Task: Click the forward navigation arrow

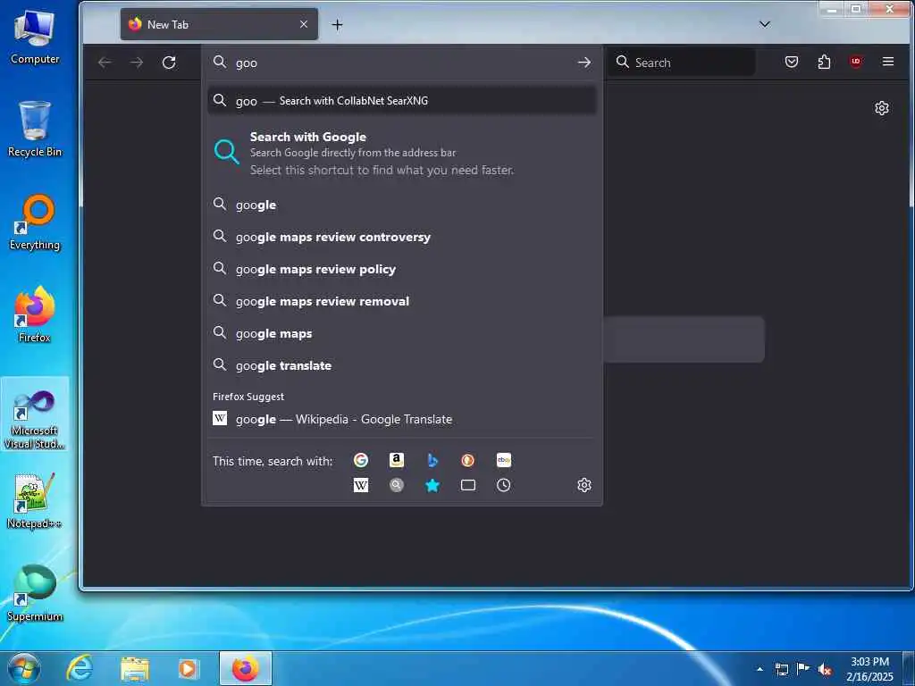Action: (x=137, y=63)
